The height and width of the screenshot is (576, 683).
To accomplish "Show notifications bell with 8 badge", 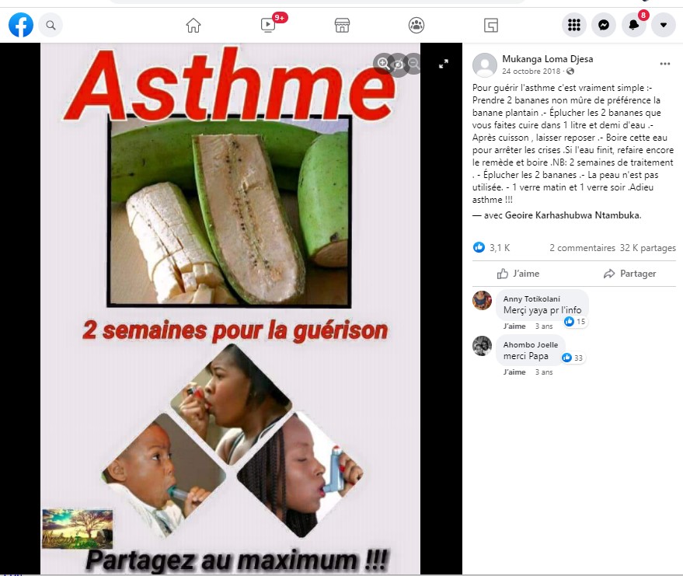I will click(x=634, y=26).
